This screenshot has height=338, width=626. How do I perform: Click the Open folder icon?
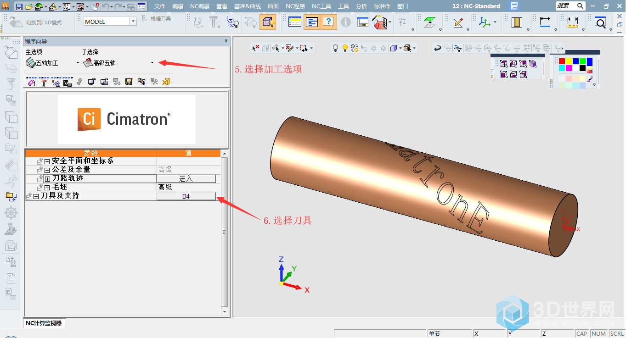pos(28,6)
